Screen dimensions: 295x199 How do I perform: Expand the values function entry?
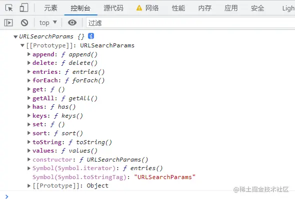29,151
